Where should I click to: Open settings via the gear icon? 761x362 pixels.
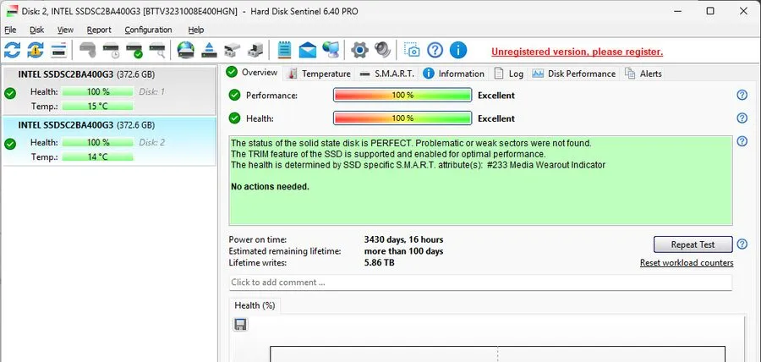(359, 50)
